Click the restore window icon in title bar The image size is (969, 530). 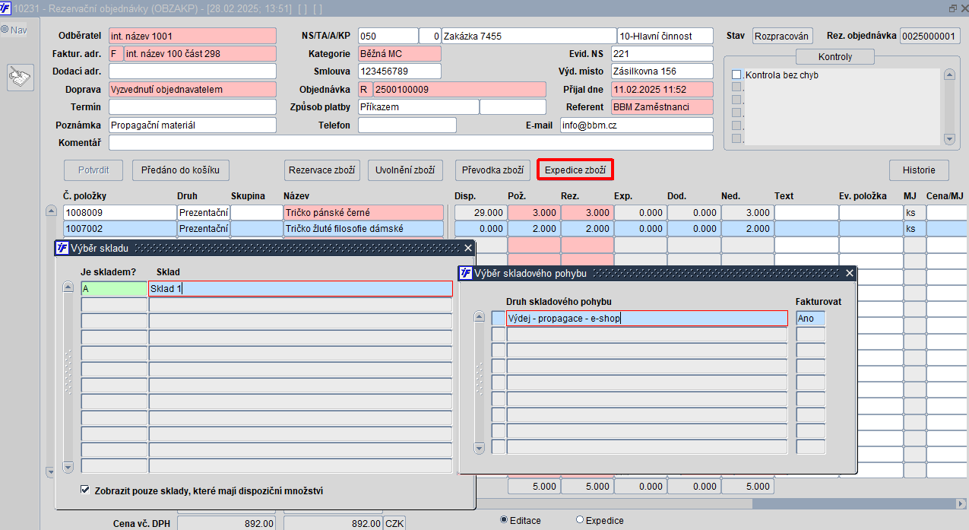point(953,8)
